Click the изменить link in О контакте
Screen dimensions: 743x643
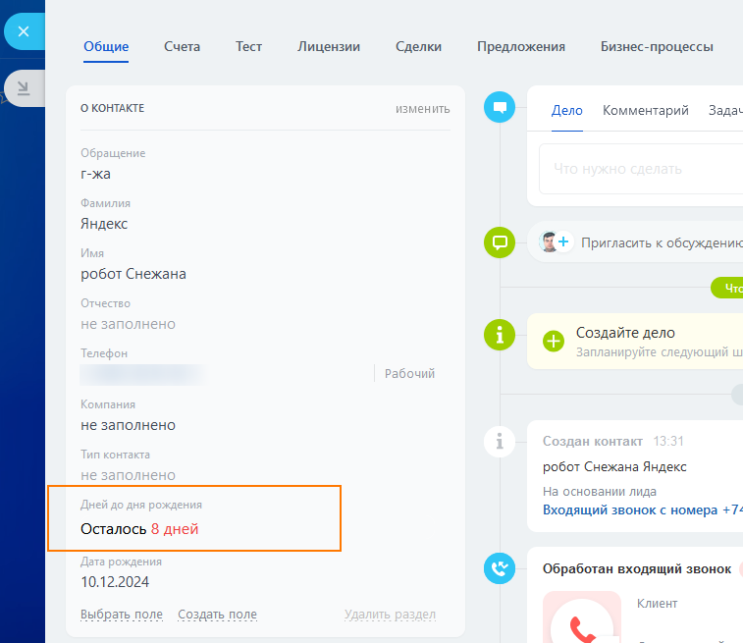[423, 109]
